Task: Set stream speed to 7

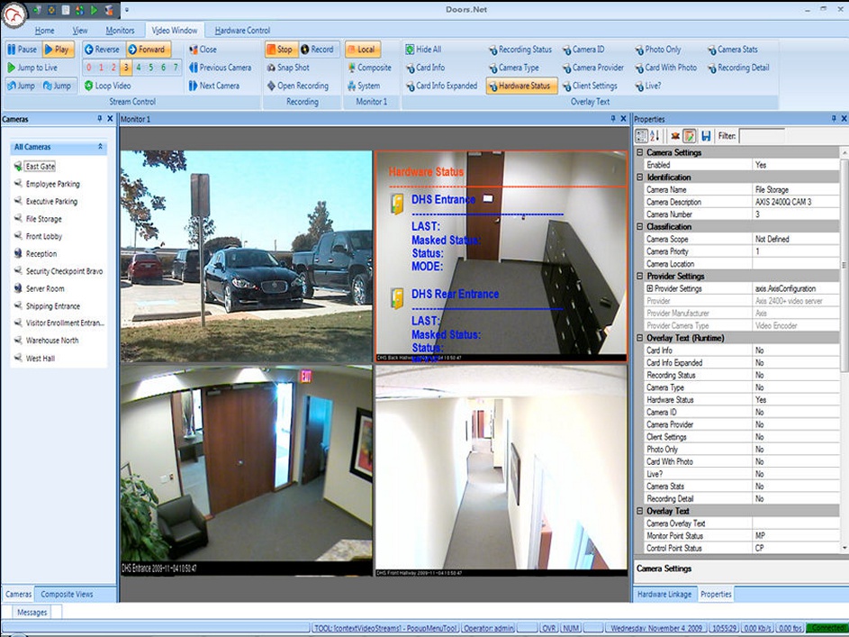Action: [x=176, y=68]
